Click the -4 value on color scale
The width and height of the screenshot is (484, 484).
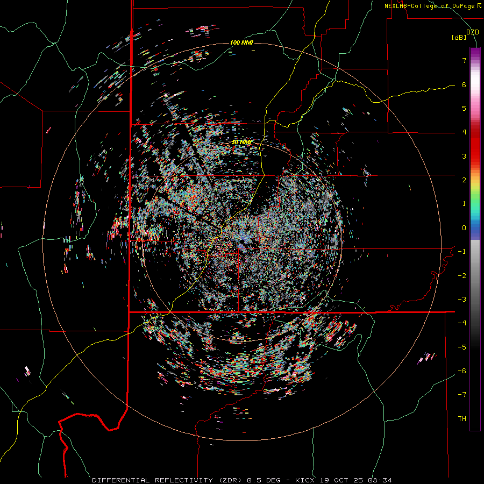coord(462,323)
